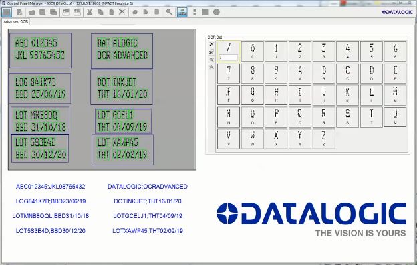Select the character M tile in OCR Set
The height and width of the screenshot is (265, 417).
[395, 95]
